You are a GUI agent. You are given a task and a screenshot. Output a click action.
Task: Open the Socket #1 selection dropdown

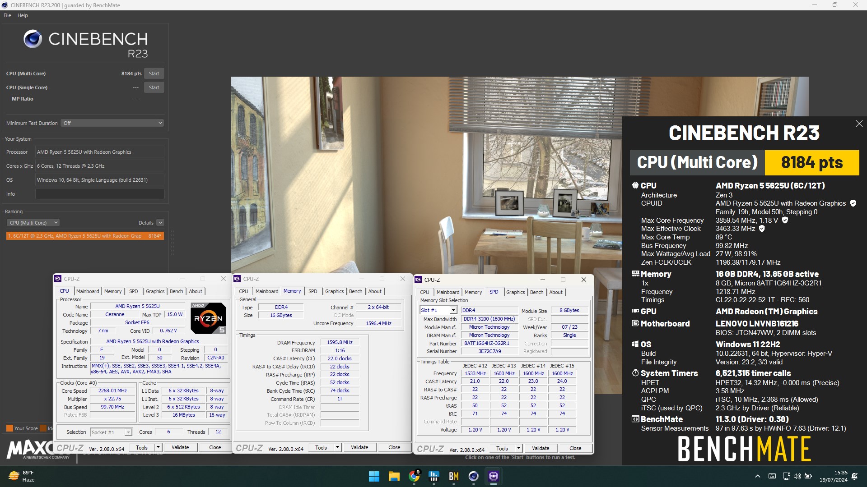click(x=111, y=432)
